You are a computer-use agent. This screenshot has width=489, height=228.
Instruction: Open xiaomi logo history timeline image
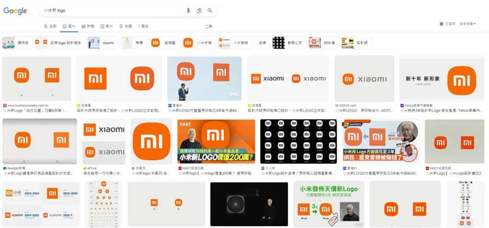coord(41,204)
